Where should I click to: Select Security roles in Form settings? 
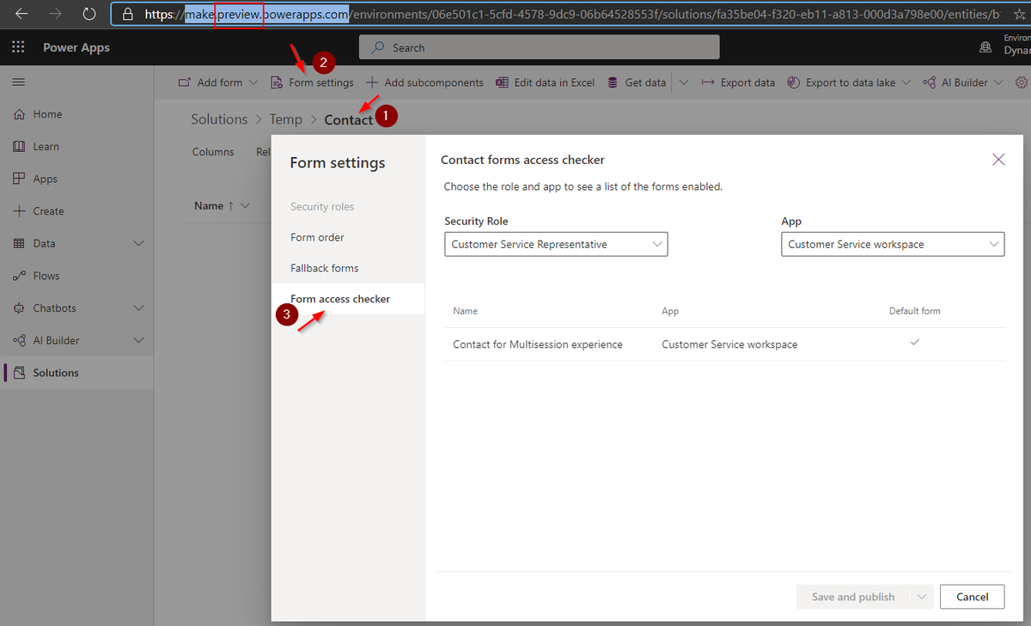(322, 206)
